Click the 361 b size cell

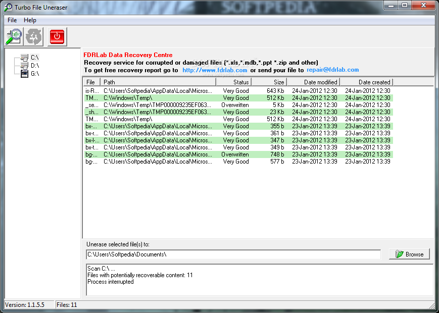pyautogui.click(x=277, y=133)
